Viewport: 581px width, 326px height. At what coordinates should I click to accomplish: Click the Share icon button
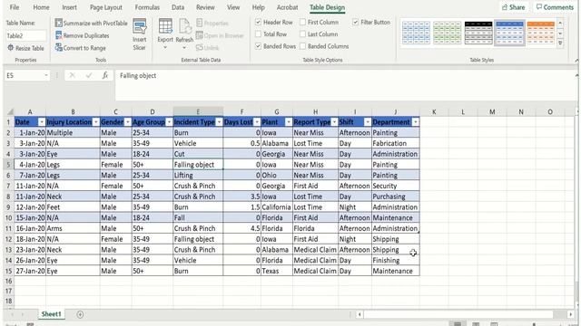(514, 7)
